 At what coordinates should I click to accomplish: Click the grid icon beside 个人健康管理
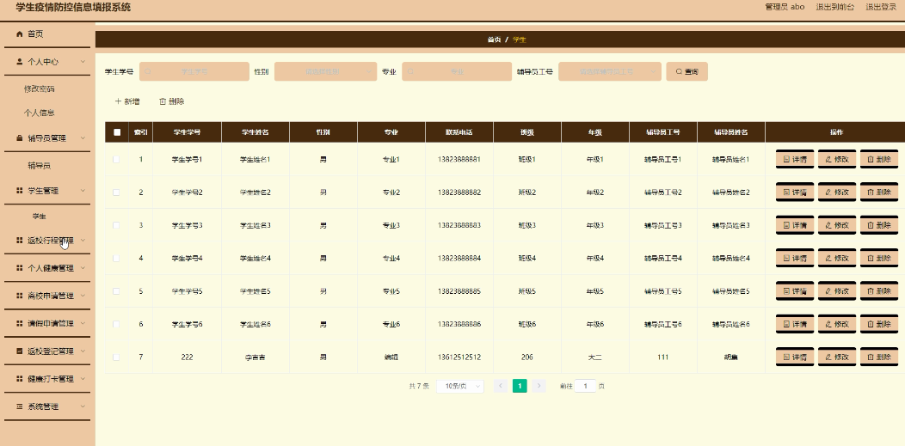tap(19, 268)
